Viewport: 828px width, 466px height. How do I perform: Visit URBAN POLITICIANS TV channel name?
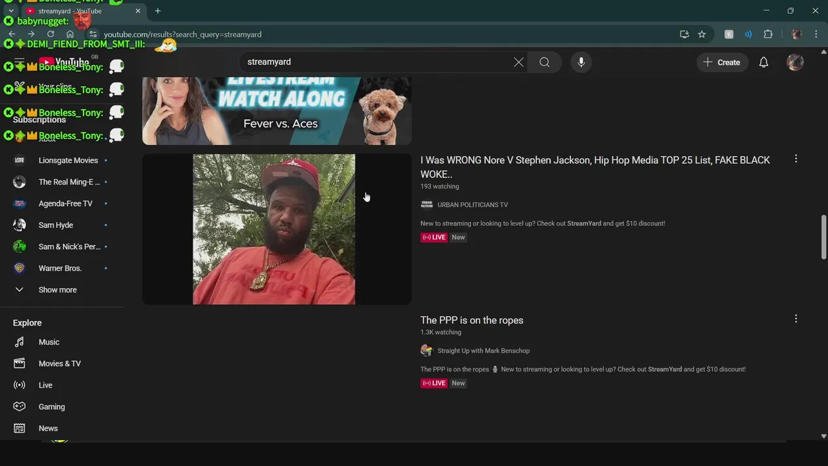coord(472,205)
